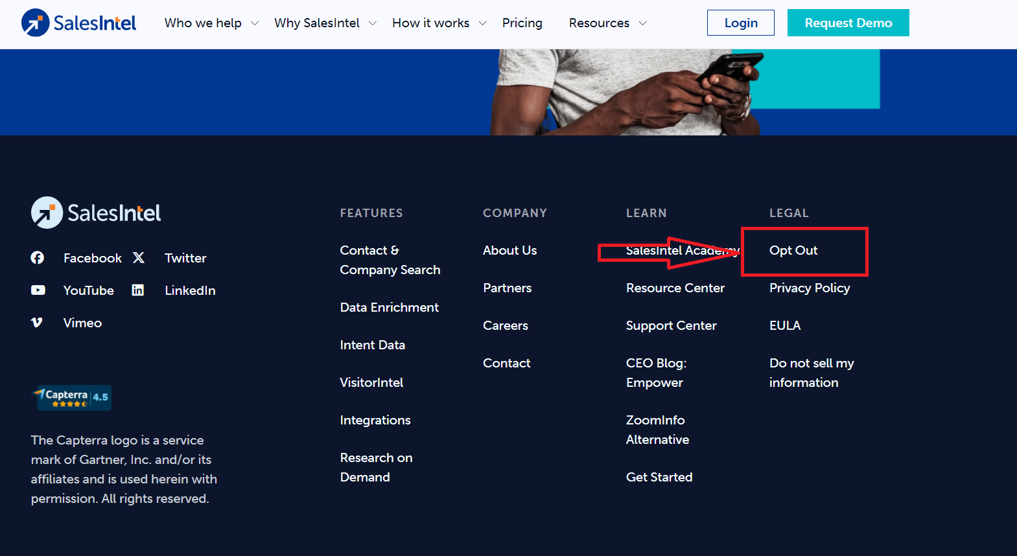Open the CEO Blog: Empower link
The height and width of the screenshot is (556, 1017).
(656, 373)
